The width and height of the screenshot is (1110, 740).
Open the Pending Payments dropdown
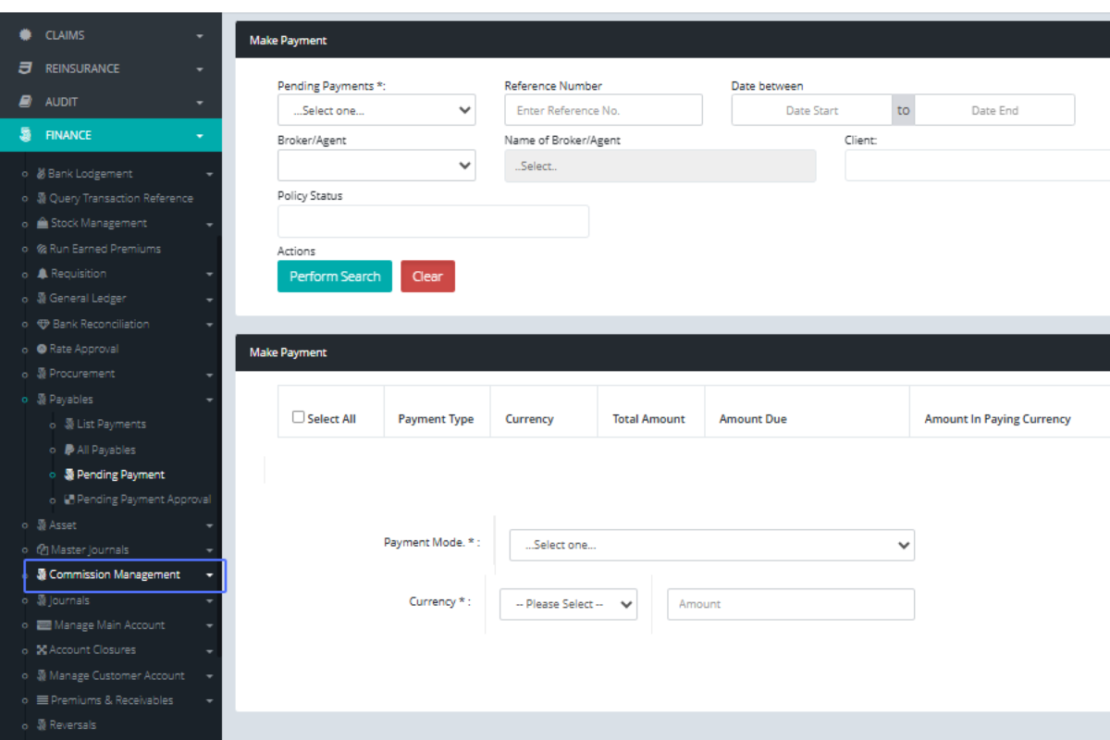click(x=376, y=110)
